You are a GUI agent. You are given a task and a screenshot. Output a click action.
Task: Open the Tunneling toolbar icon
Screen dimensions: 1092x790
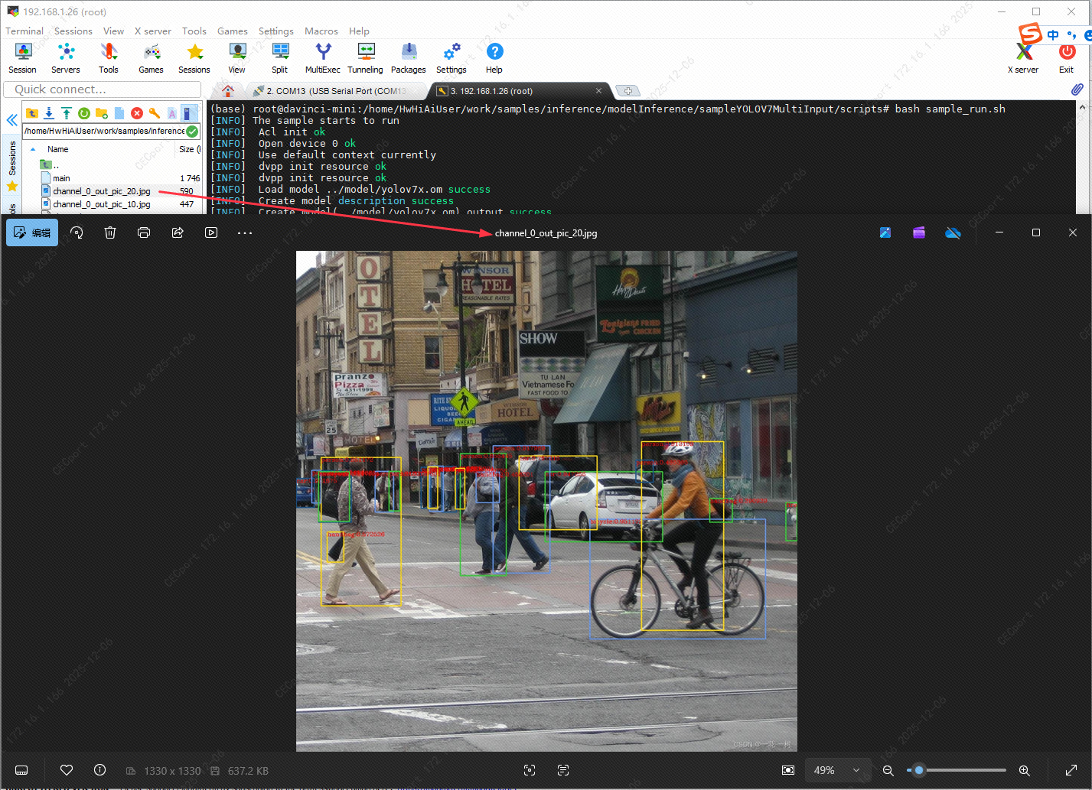tap(366, 58)
